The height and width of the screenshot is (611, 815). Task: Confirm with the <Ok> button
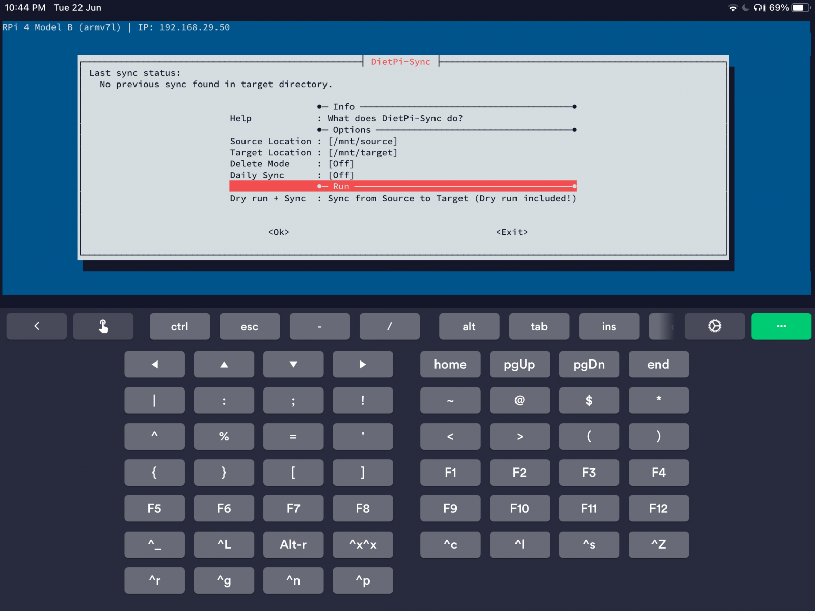click(279, 232)
